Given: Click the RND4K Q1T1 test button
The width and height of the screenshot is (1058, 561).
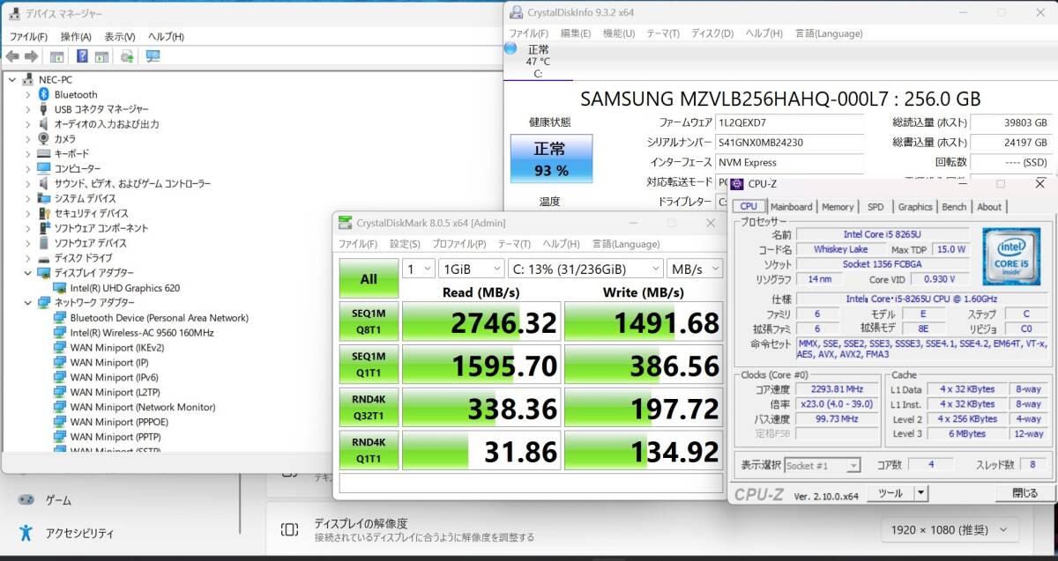Looking at the screenshot, I should point(369,450).
